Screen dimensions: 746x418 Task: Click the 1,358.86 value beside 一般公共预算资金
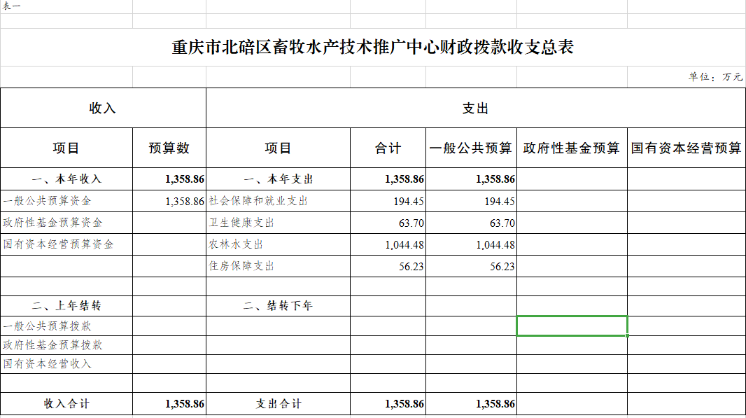169,201
